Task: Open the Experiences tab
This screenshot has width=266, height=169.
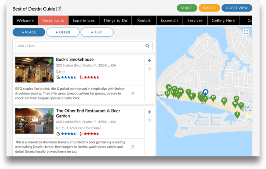Action: pos(84,20)
